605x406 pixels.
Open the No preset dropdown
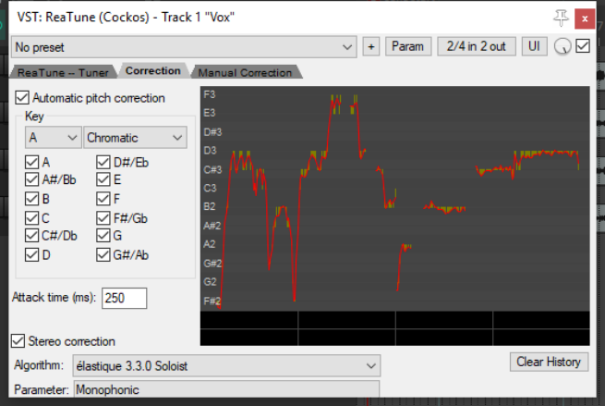(x=184, y=47)
